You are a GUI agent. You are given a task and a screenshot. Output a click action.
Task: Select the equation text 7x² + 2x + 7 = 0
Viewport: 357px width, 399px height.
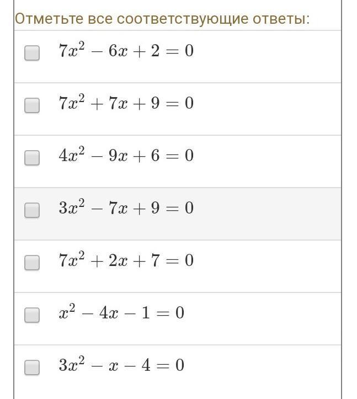click(x=126, y=260)
